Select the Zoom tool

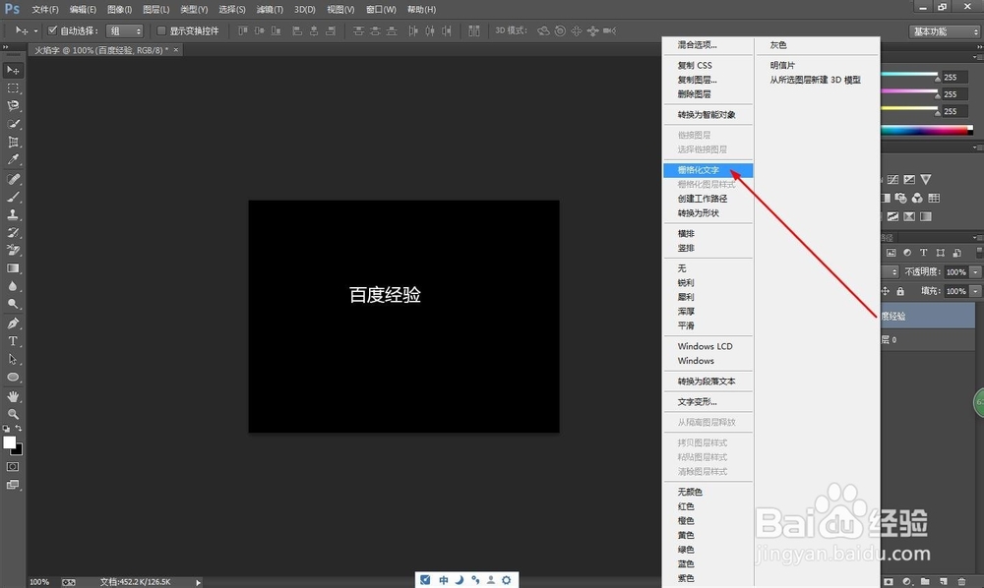point(13,414)
